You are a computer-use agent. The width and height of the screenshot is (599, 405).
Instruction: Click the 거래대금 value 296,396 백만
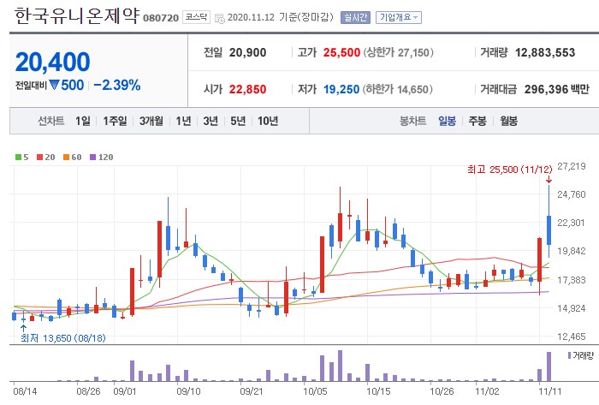point(556,89)
